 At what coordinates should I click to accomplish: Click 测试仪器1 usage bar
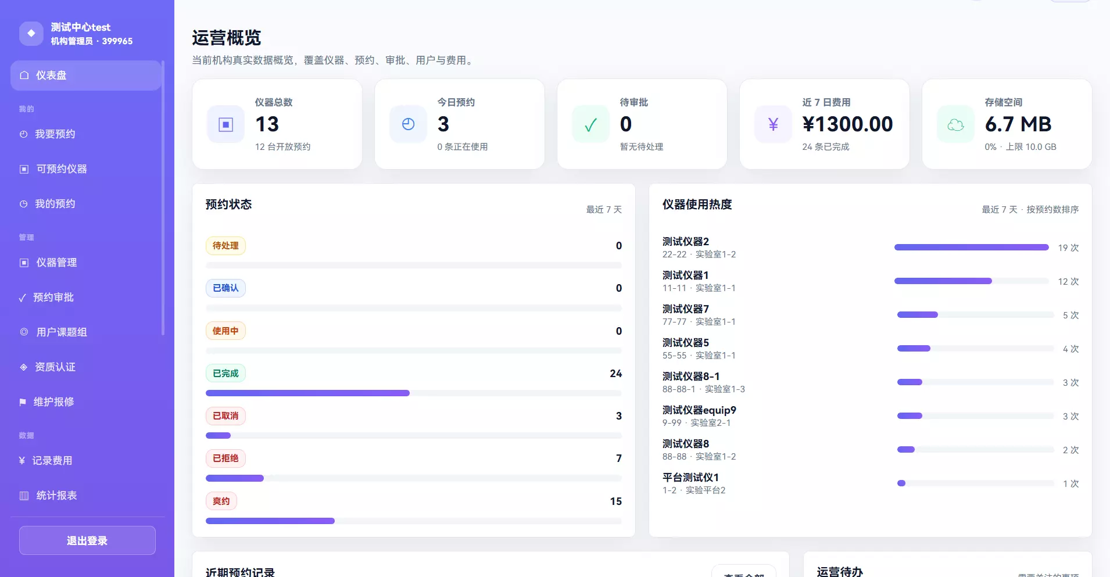pyautogui.click(x=972, y=281)
